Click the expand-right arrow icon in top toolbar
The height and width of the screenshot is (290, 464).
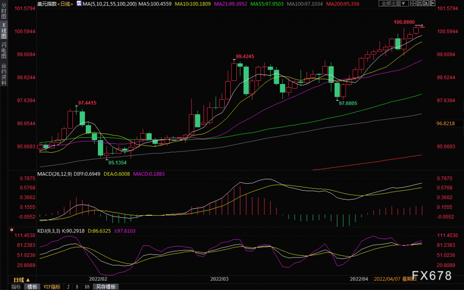coord(432,3)
